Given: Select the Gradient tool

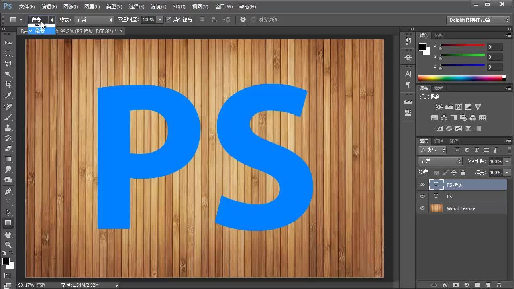Looking at the screenshot, I should [8, 159].
